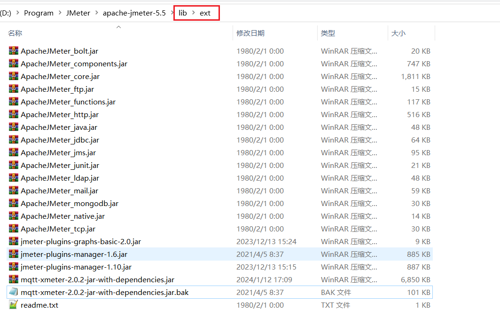Screen dimensions: 500x334
Task: Sort files by the 修改日期 column header
Action: pos(250,33)
